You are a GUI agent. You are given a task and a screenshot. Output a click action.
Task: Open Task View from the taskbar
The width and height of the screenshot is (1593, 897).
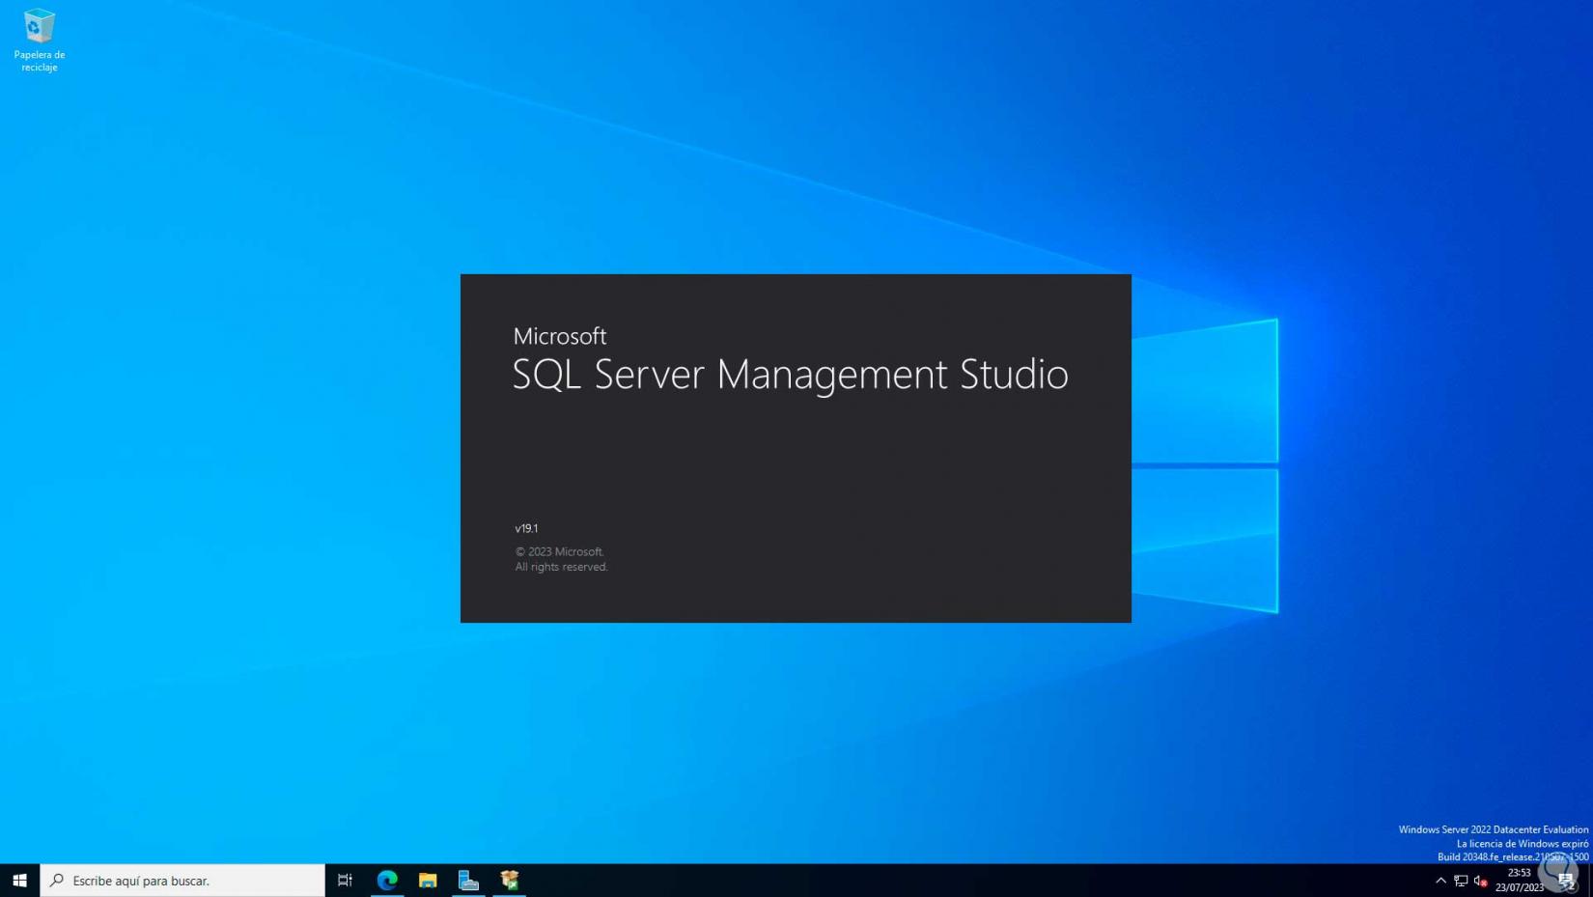click(345, 881)
